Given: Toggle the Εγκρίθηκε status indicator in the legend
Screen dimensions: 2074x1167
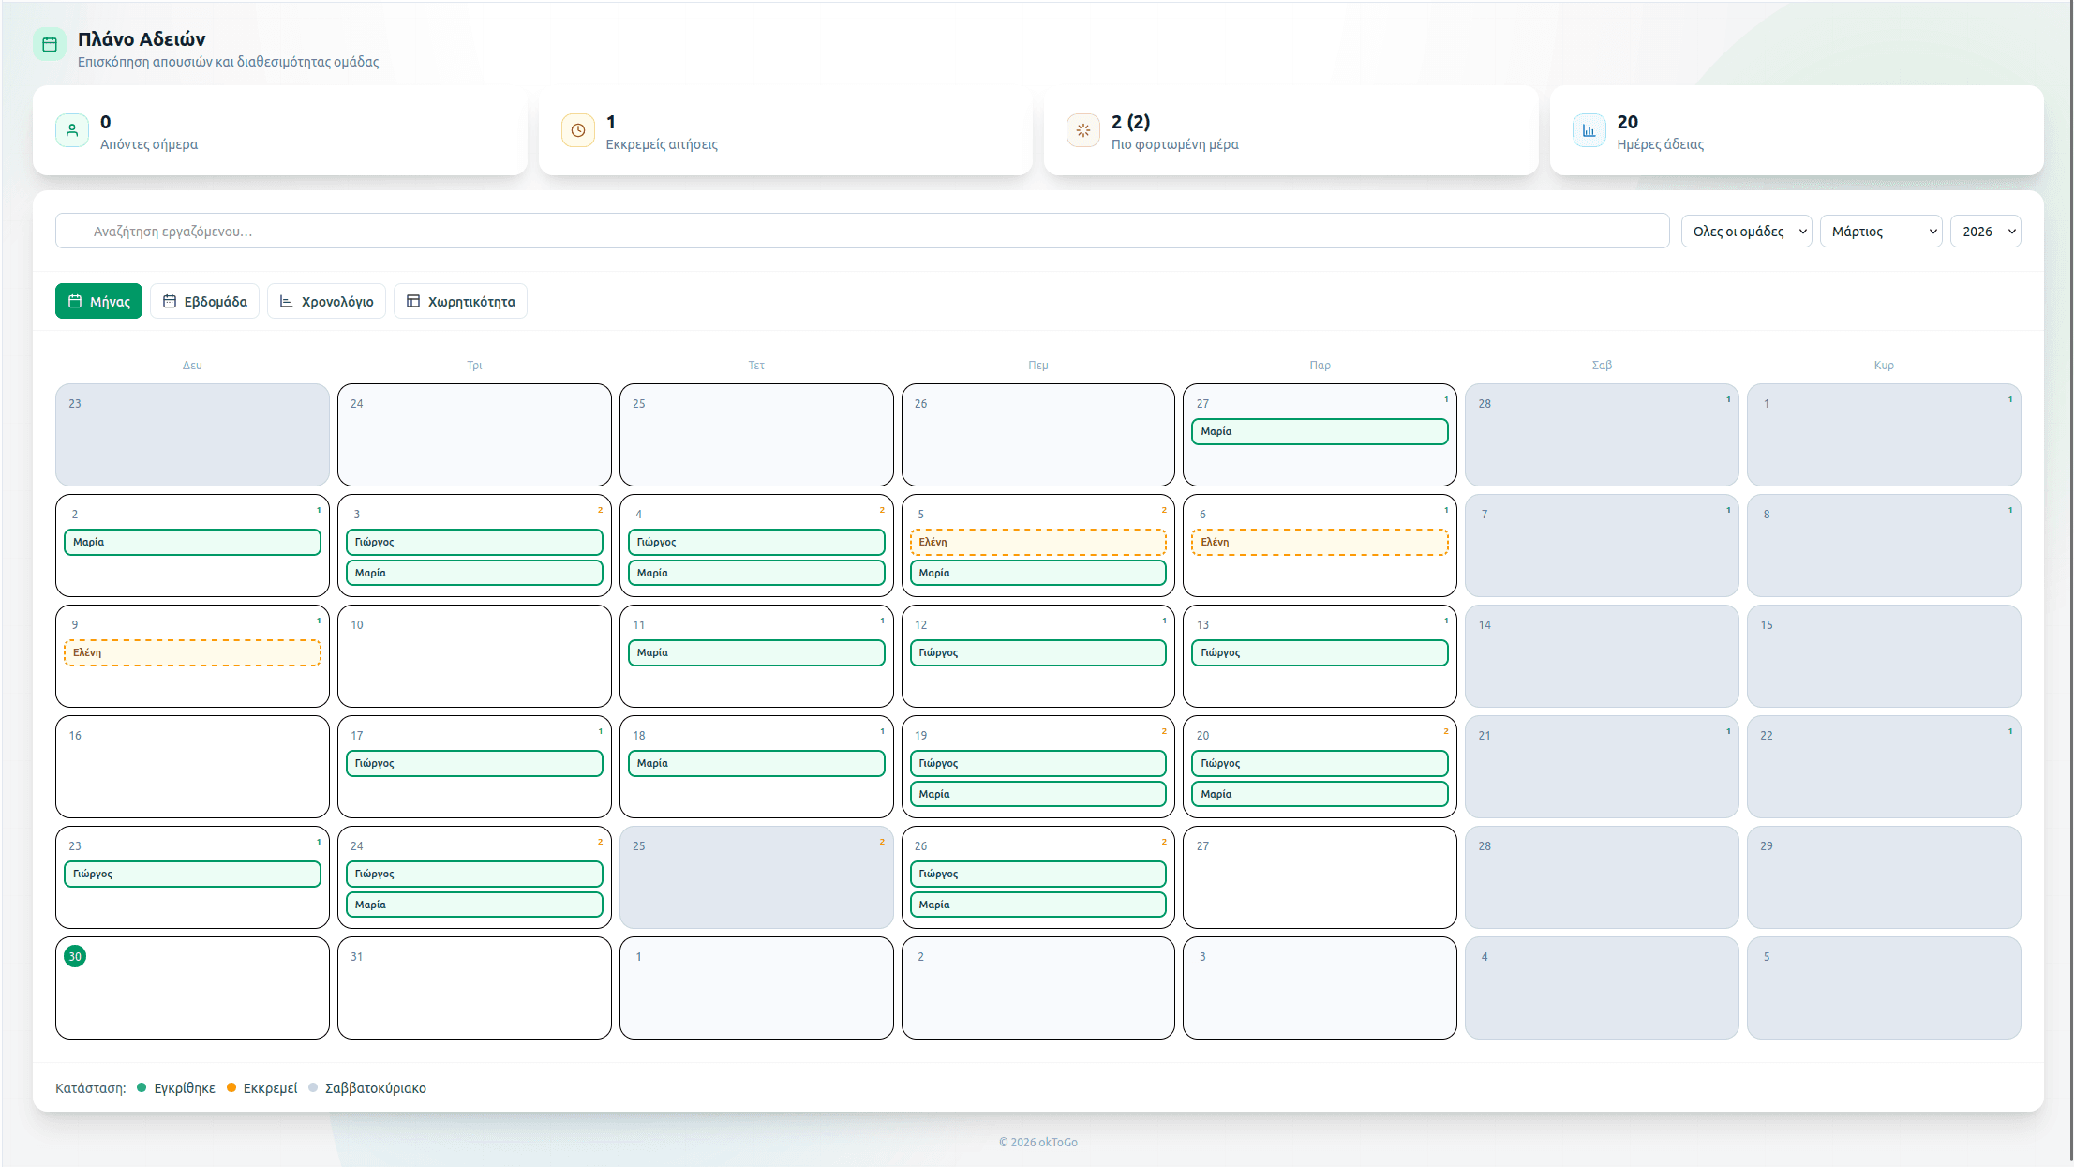Looking at the screenshot, I should 141,1088.
